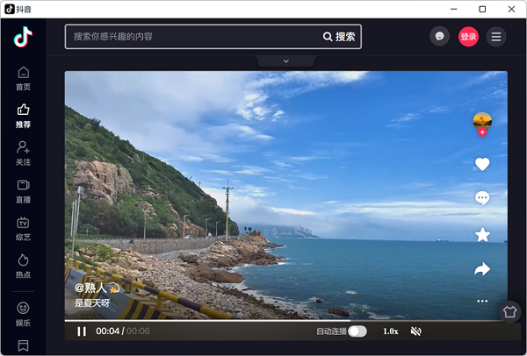Favorite the video with star icon
This screenshot has height=356, width=527.
(x=482, y=234)
